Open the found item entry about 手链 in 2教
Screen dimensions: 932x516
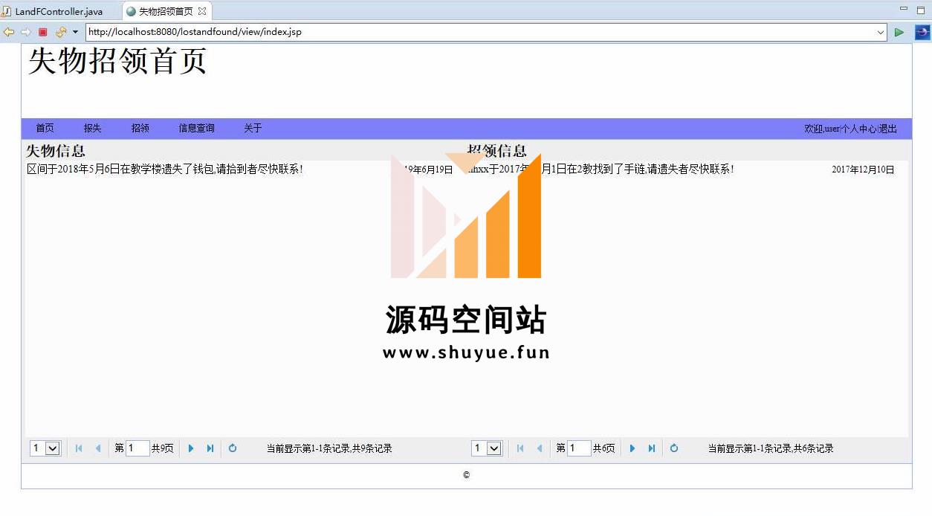pyautogui.click(x=601, y=169)
